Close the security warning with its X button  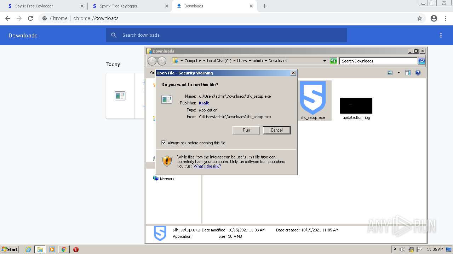tap(293, 73)
